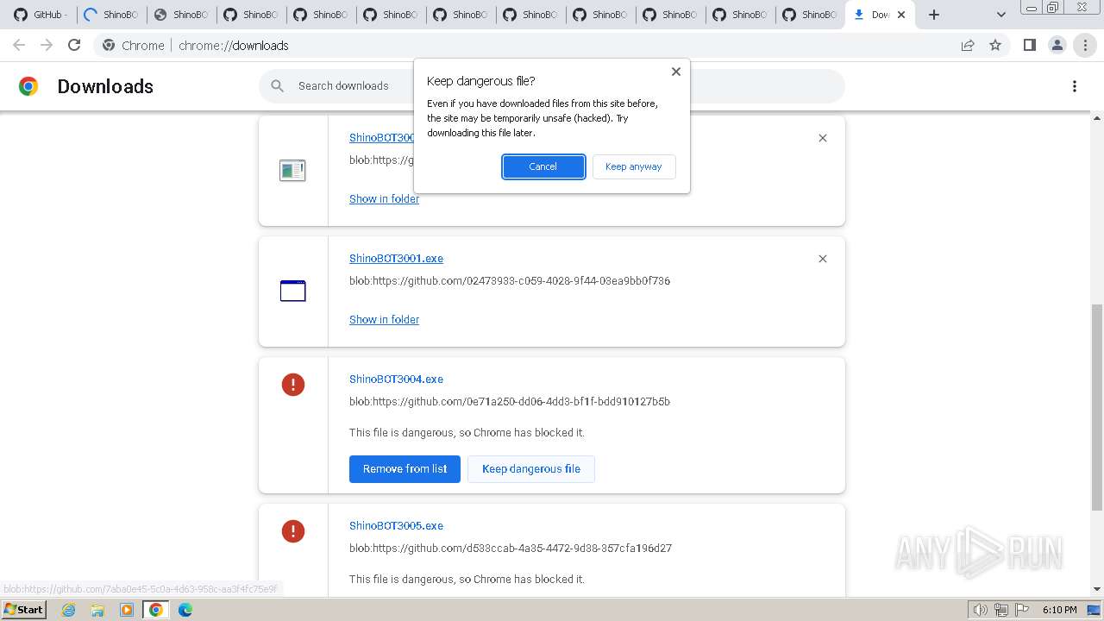The width and height of the screenshot is (1104, 621).
Task: Open the Windows Start menu
Action: click(x=23, y=610)
